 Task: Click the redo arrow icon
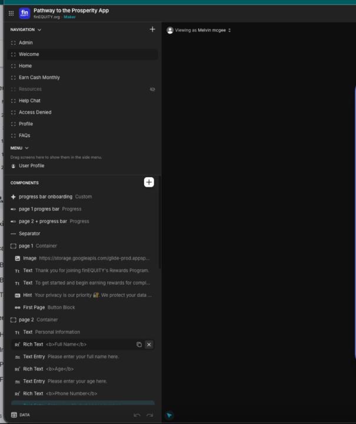150,415
